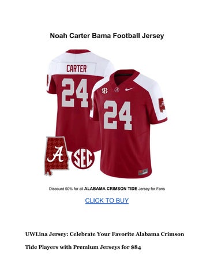This screenshot has height=277, width=214.
Task: Click the tag label at jersey hem
Action: tap(143, 172)
